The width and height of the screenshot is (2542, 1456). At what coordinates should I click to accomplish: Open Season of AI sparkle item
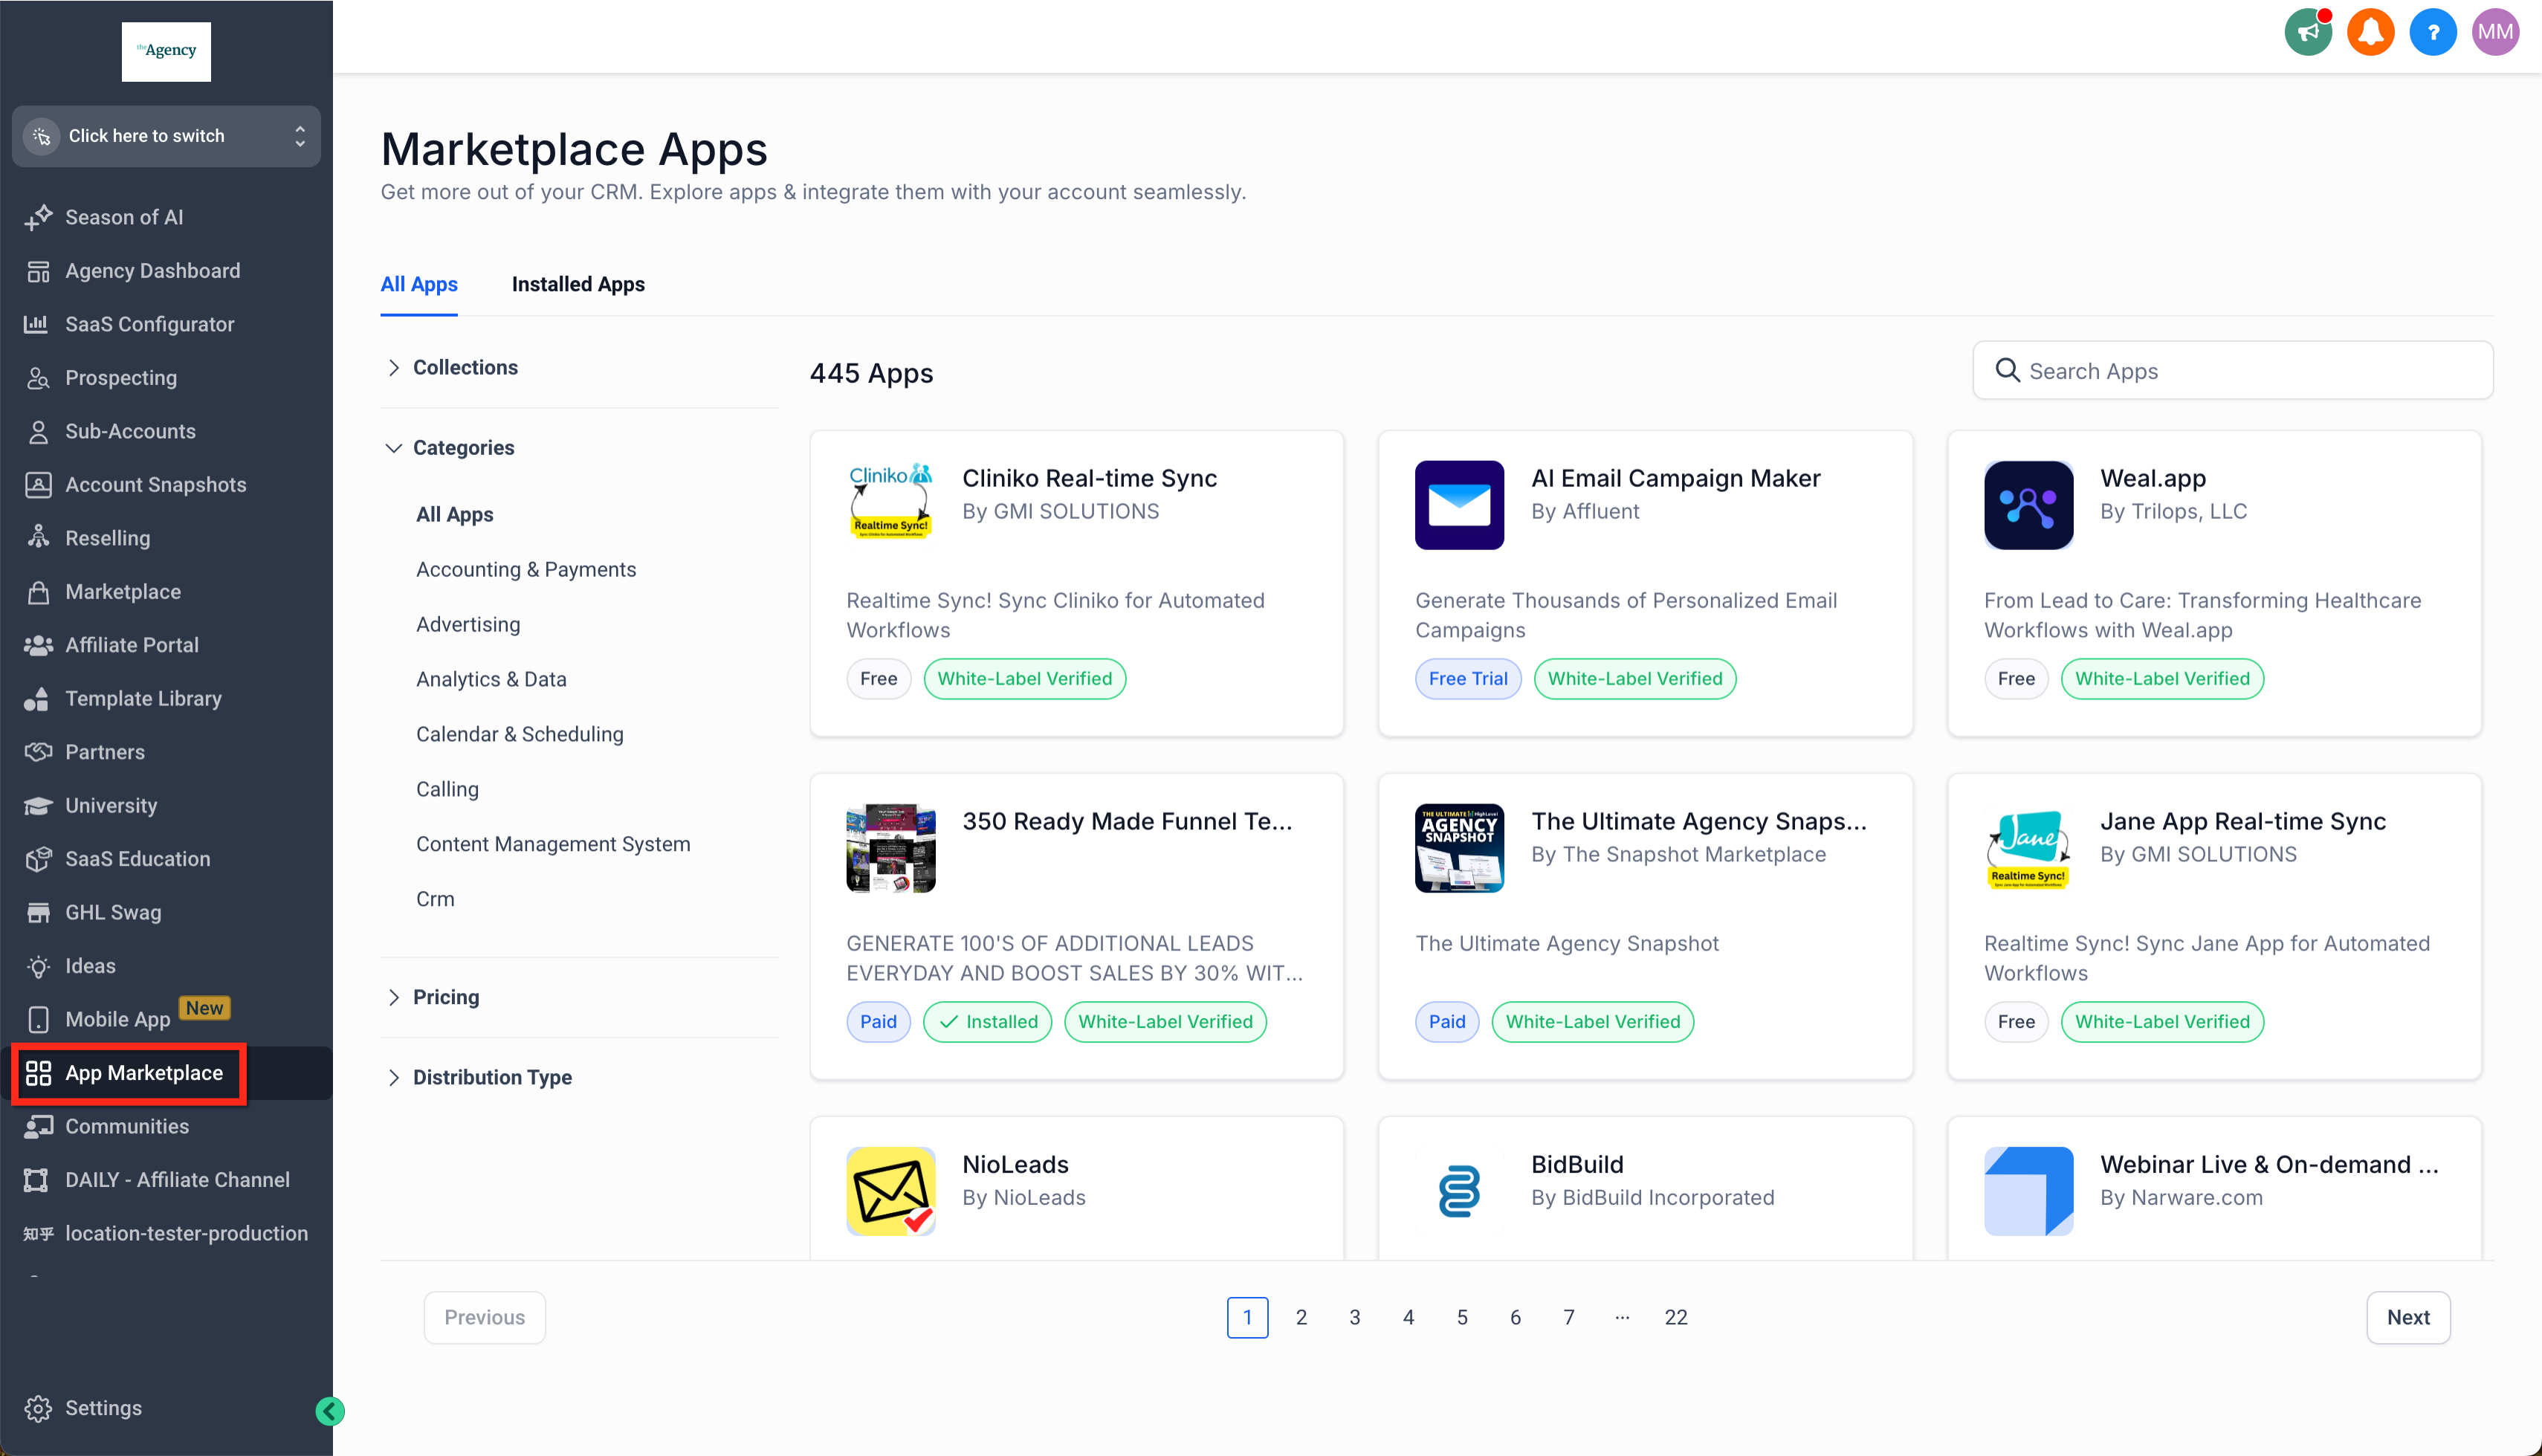click(x=104, y=217)
